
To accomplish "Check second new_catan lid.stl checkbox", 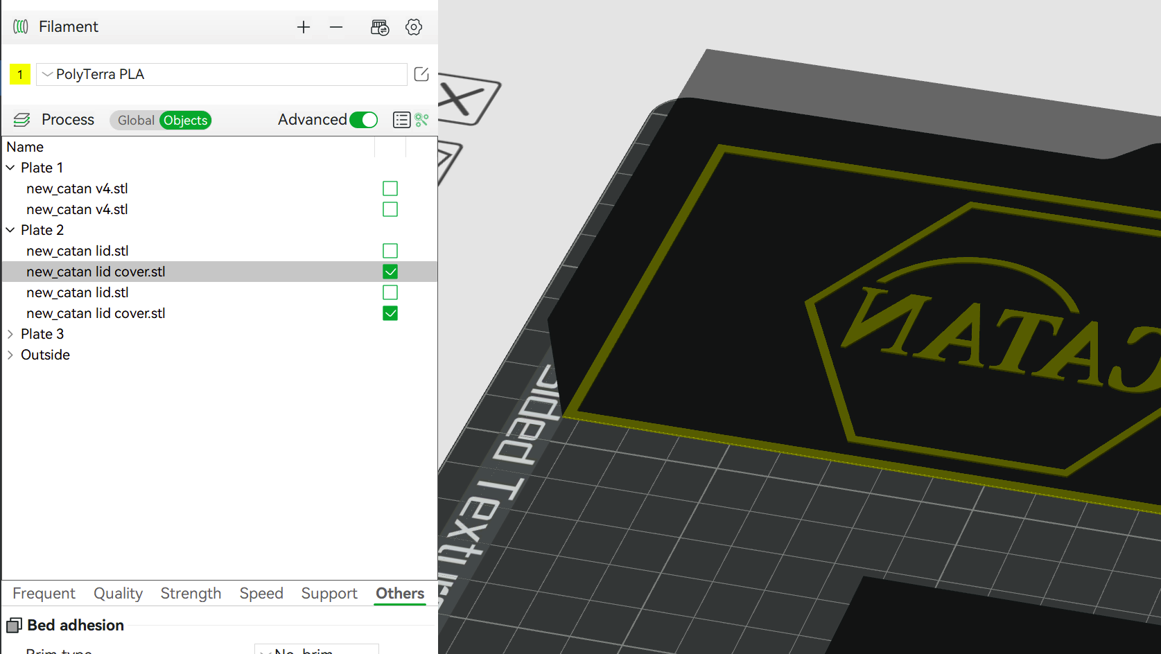I will click(x=390, y=292).
